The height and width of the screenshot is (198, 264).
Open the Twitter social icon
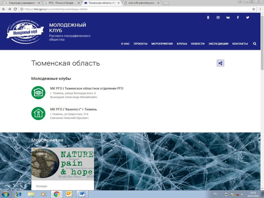(247, 17)
